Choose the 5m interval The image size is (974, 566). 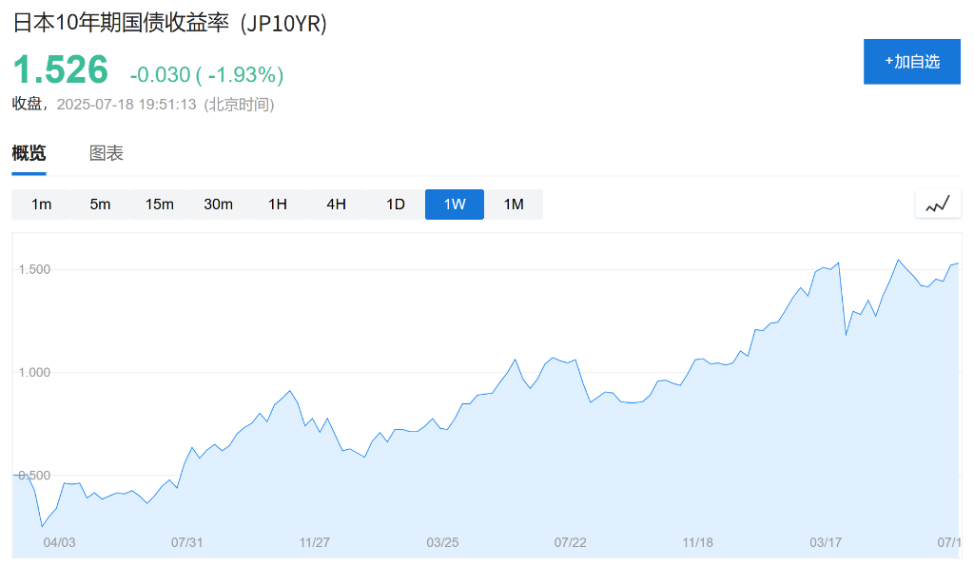tap(100, 205)
